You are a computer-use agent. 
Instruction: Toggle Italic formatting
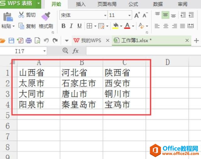click(71, 26)
